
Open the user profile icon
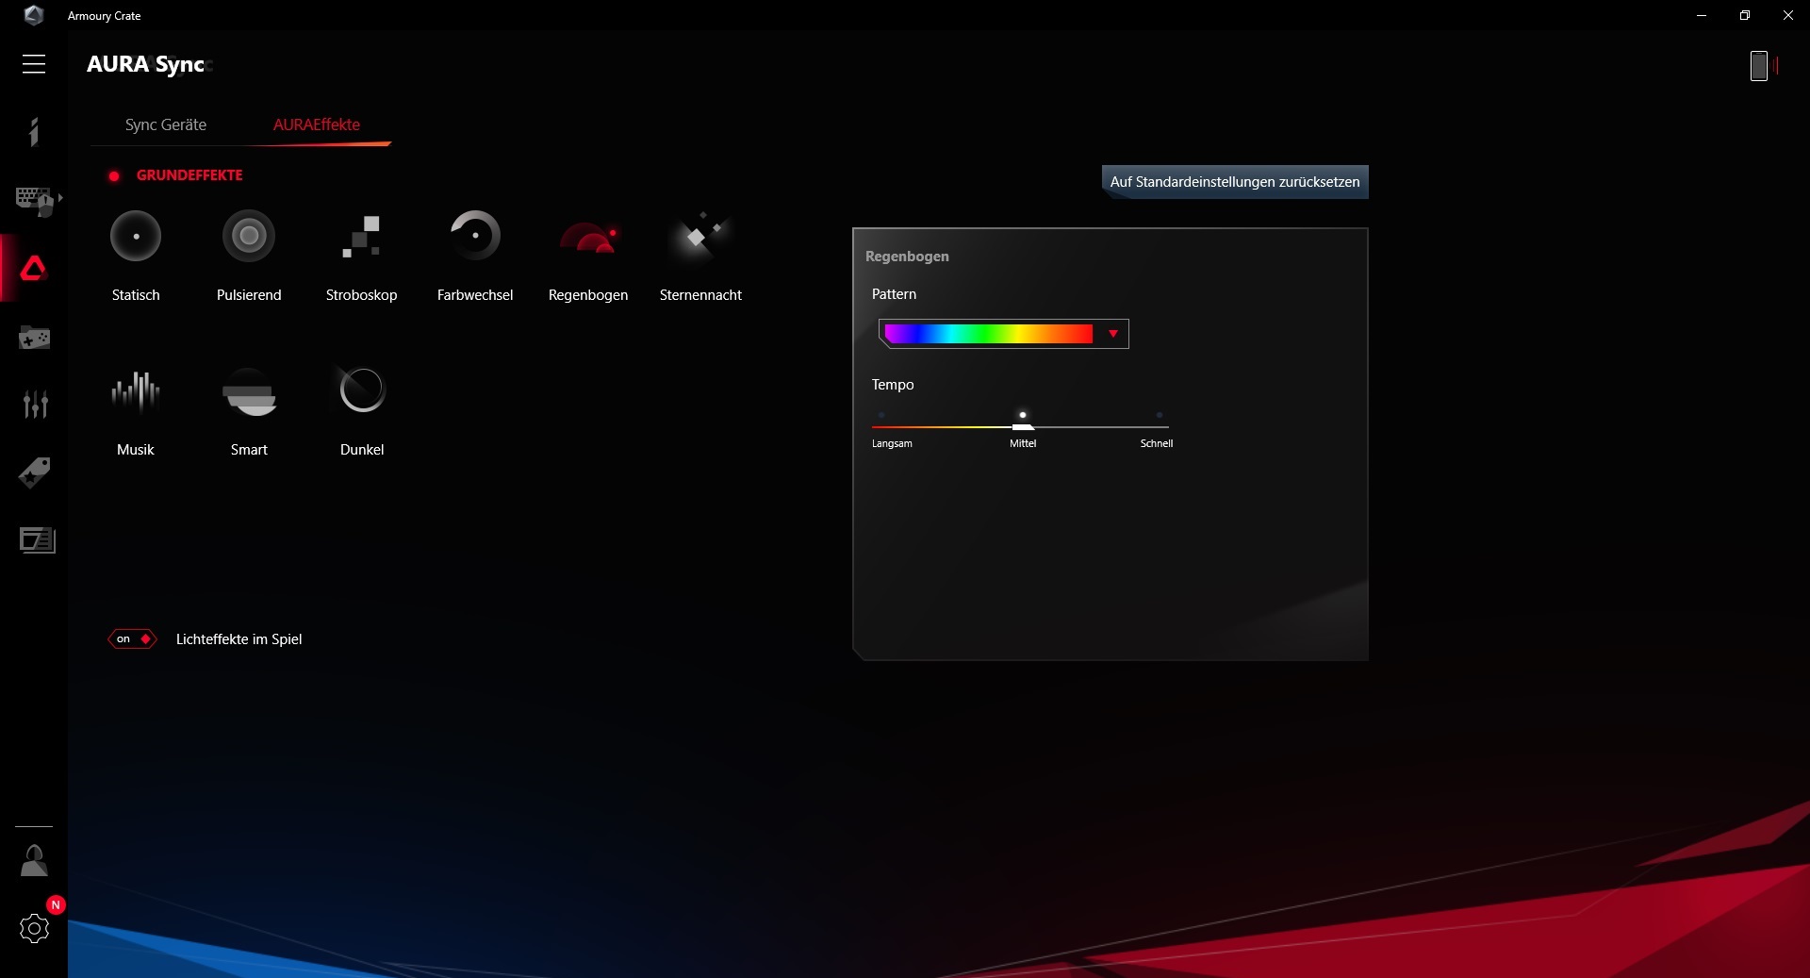coord(34,860)
